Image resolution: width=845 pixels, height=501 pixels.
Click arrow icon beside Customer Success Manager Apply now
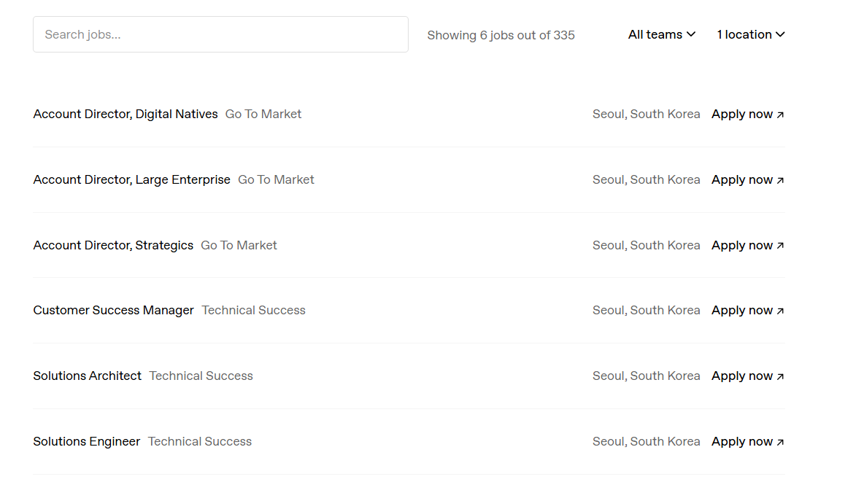(780, 311)
